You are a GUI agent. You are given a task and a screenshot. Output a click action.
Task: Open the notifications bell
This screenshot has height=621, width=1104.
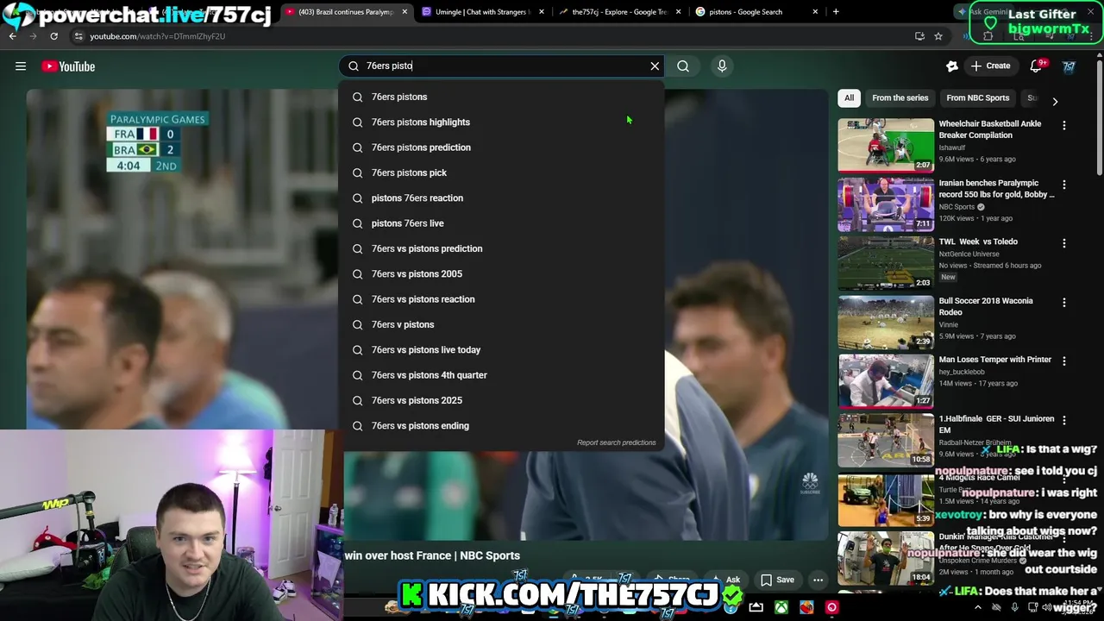[1037, 66]
